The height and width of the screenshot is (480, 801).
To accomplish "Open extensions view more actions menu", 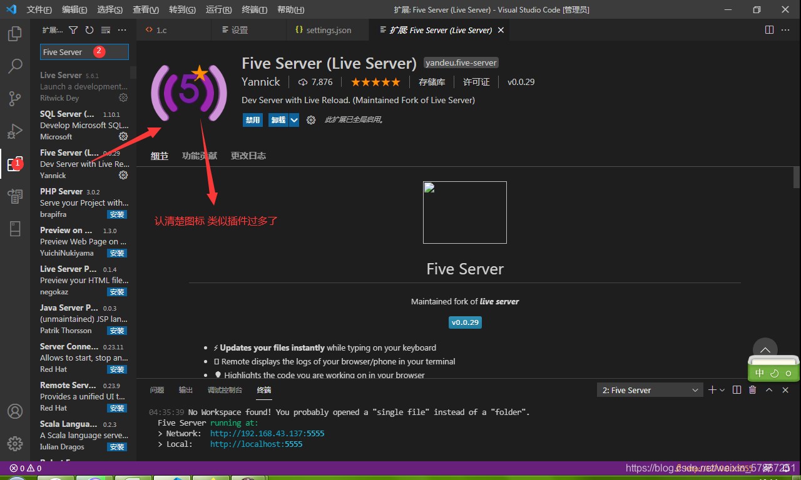I will tap(122, 30).
